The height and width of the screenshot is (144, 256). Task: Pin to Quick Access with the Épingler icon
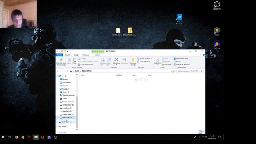coord(61,62)
